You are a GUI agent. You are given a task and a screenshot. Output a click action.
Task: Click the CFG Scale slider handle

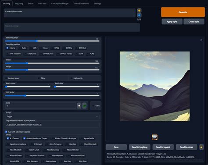pos(25,96)
